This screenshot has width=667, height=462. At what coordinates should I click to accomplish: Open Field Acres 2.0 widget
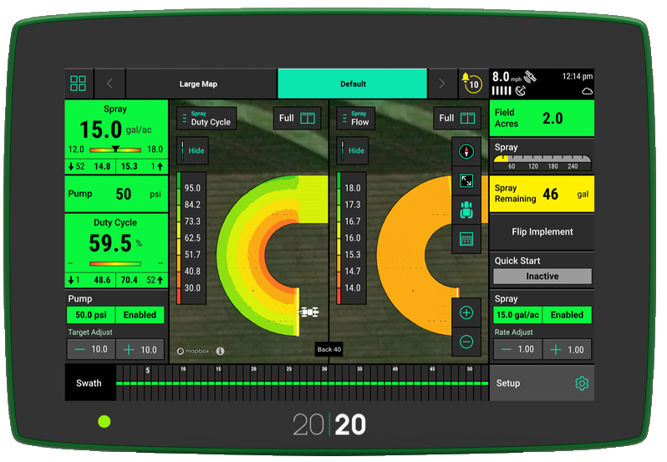coord(542,118)
